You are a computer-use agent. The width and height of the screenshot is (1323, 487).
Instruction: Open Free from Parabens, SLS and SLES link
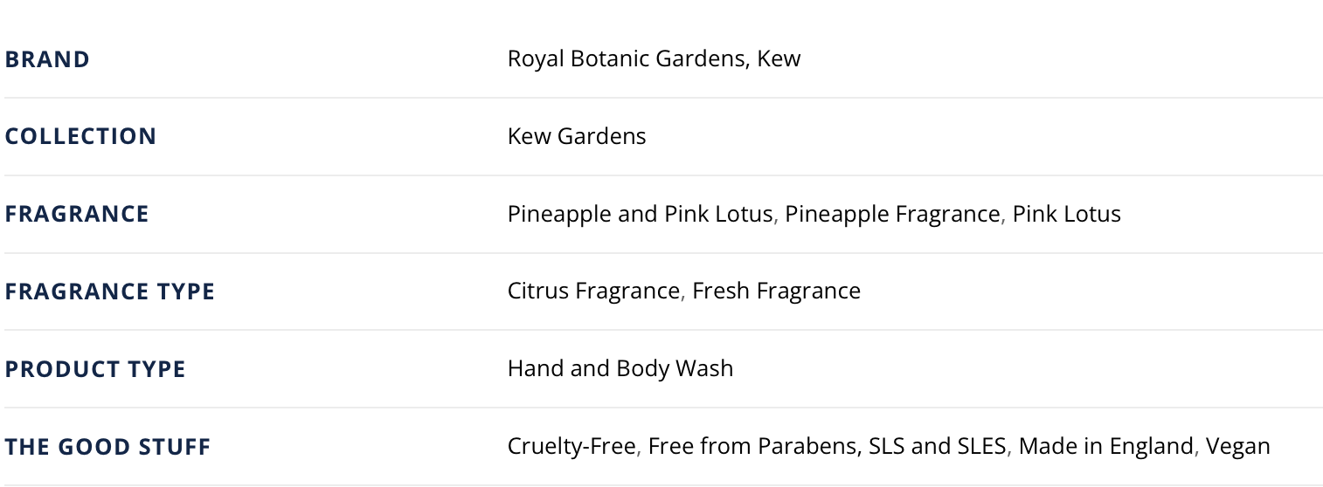827,446
